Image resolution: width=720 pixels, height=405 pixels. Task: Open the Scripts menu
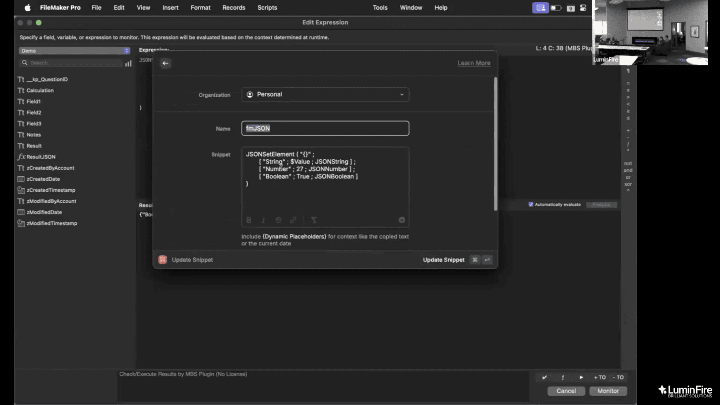coord(267,7)
